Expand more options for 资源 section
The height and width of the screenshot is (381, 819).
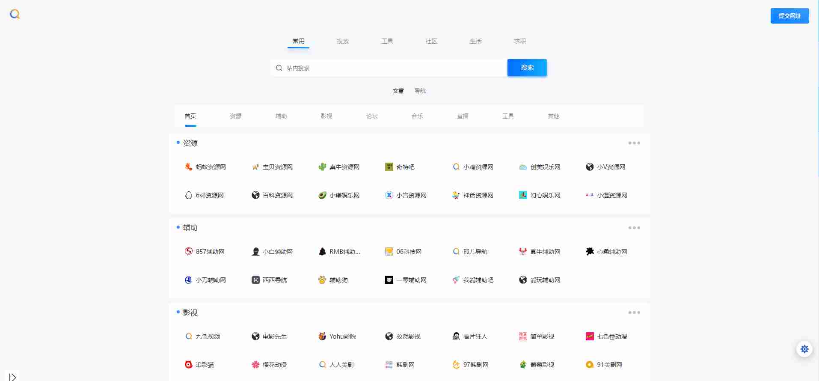(x=634, y=143)
